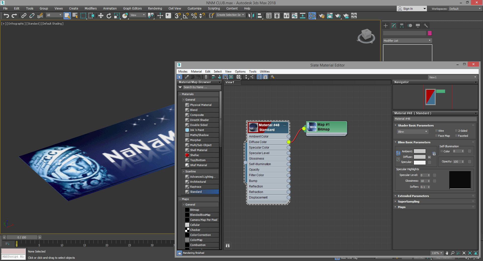Screen dimensions: 483x261
Task: Collapse the Scanline materials group
Action: [184, 171]
